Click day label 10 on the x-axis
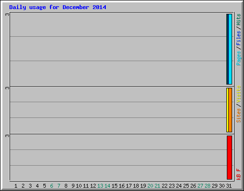 pos(79,186)
